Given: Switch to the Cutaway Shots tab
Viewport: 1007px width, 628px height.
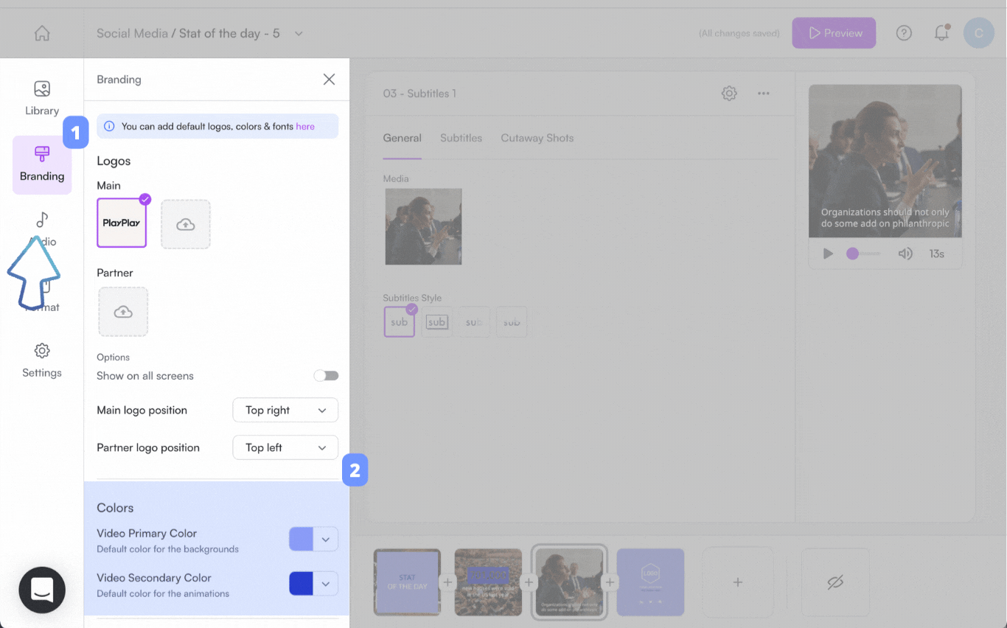Looking at the screenshot, I should click(537, 138).
